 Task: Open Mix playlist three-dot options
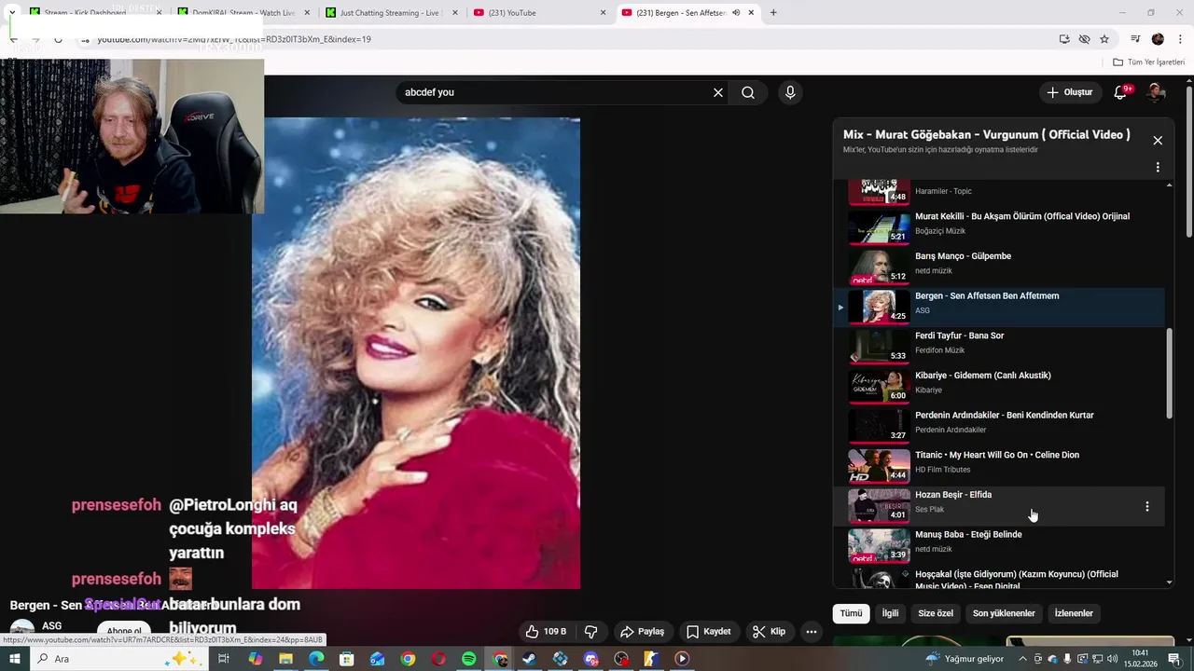pos(1158,167)
